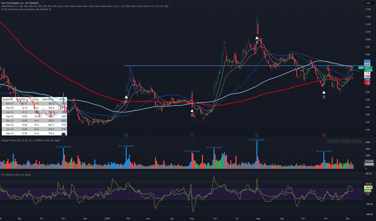
Task: Click the red 7.40 moving average tag
Action: click(367, 83)
